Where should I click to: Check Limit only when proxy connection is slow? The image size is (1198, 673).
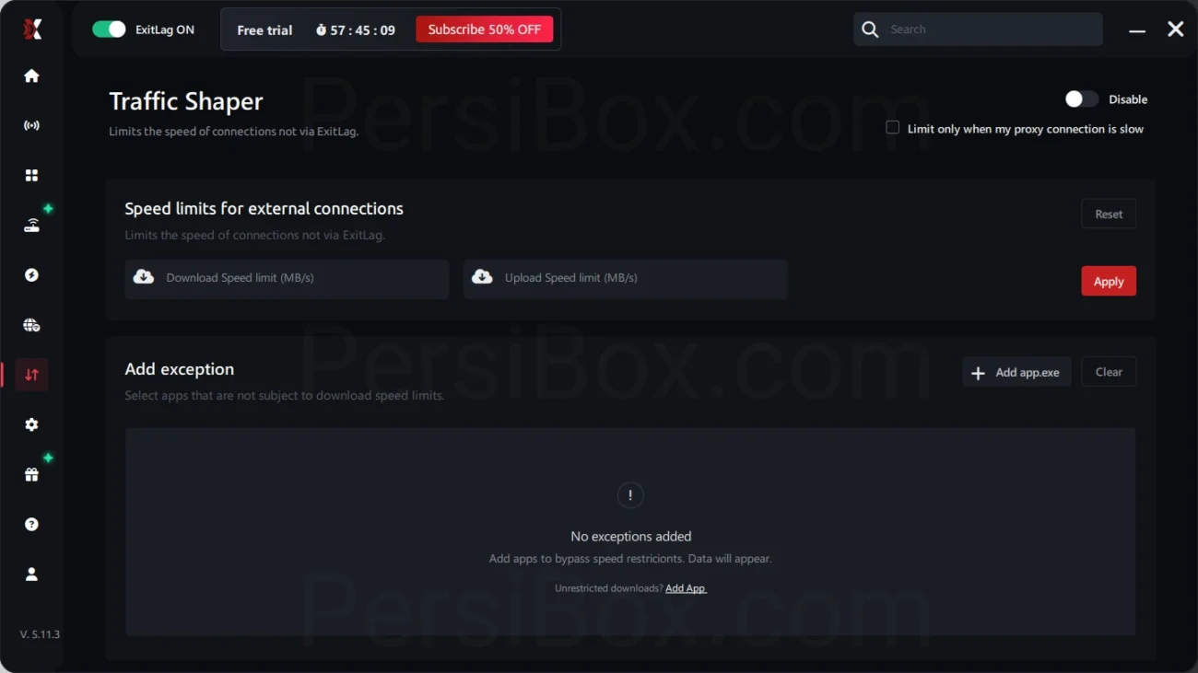892,128
